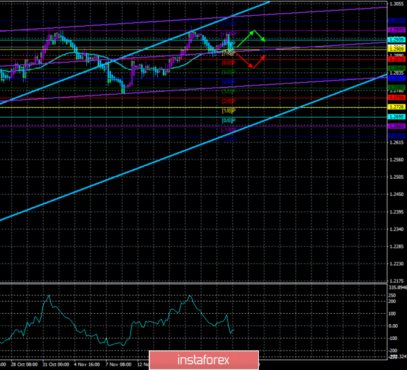The height and width of the screenshot is (370, 407).
Task: Click the yellow [1/8]P Murray level label
Action: pos(228,110)
